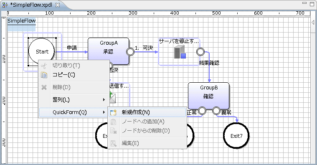This screenshot has height=165, width=317.
Task: Choose コピー(C) from context menu
Action: [x=74, y=75]
